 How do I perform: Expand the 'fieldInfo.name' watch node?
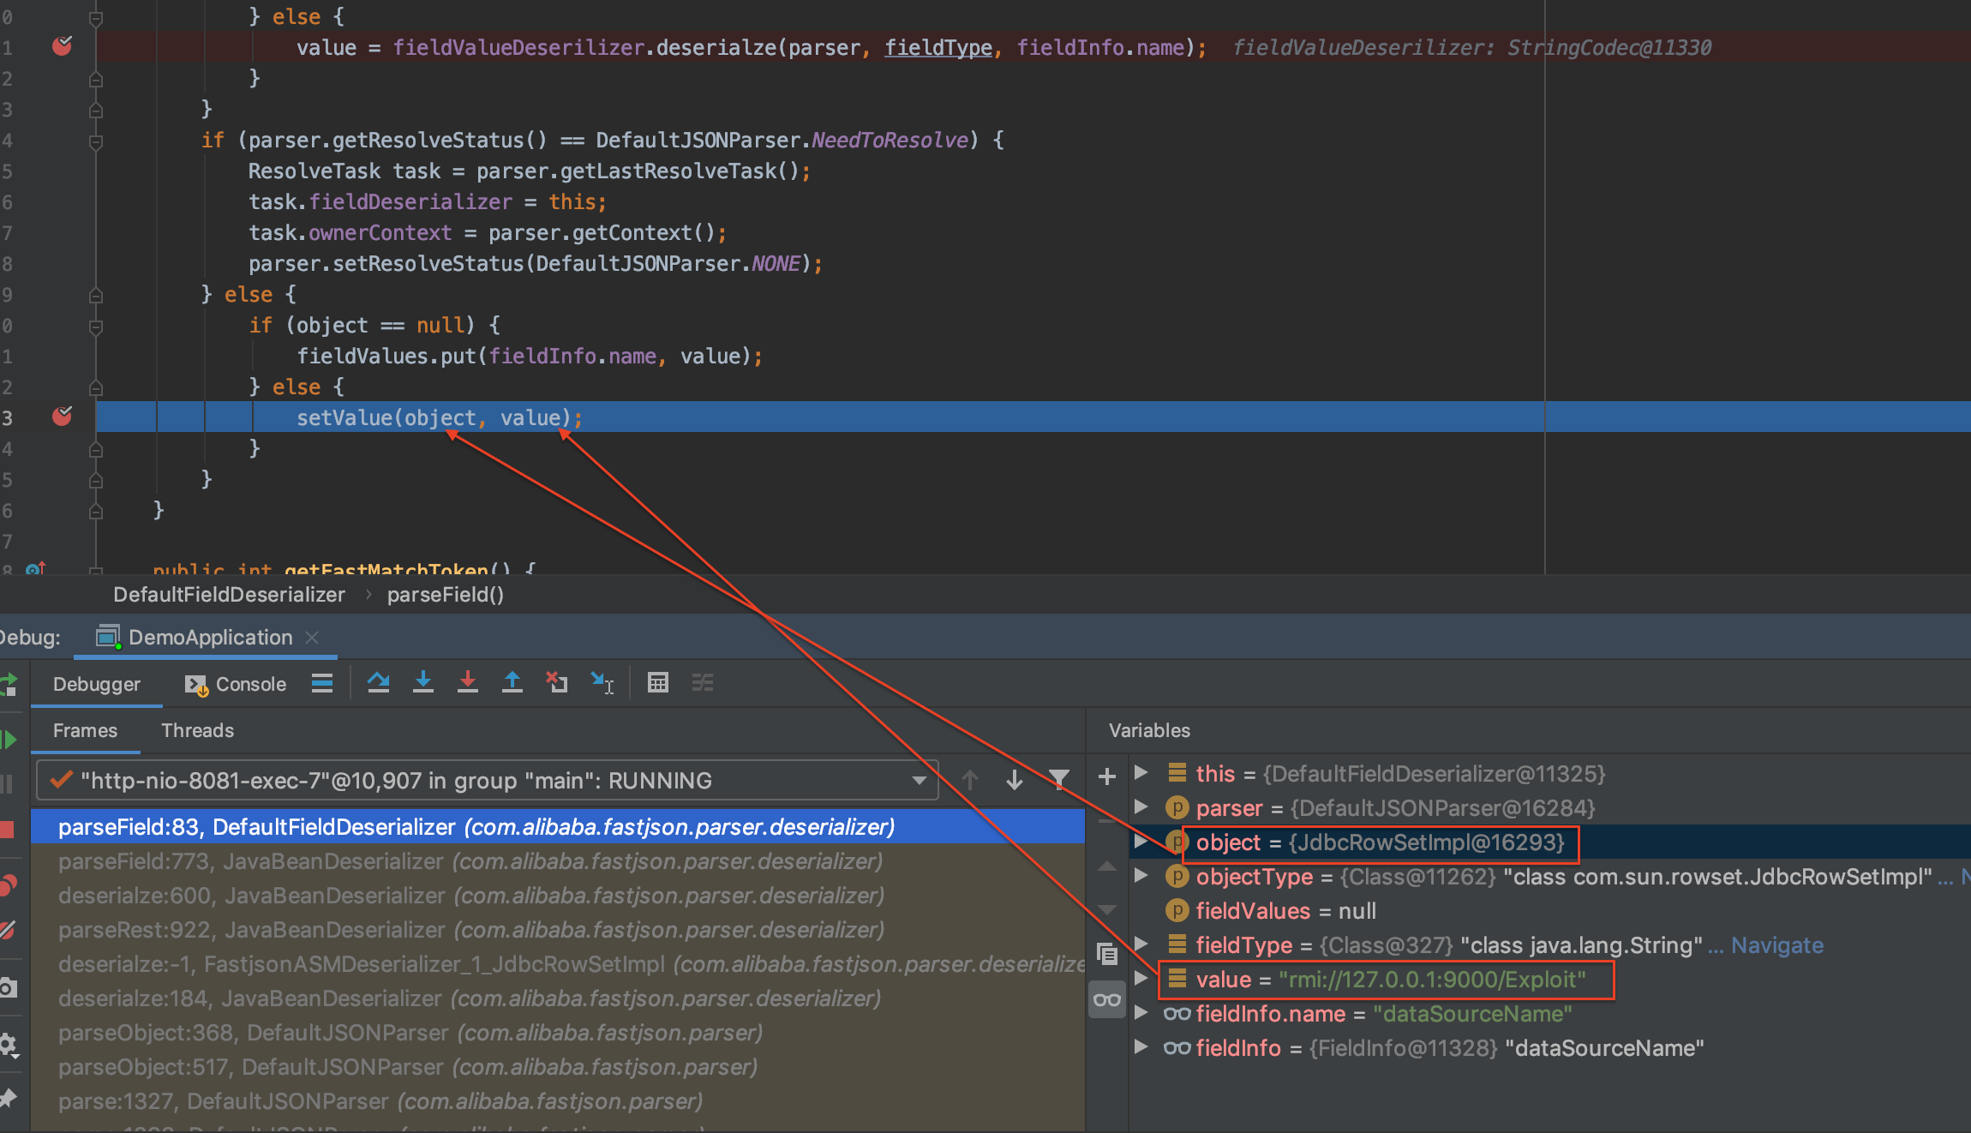pyautogui.click(x=1141, y=1012)
